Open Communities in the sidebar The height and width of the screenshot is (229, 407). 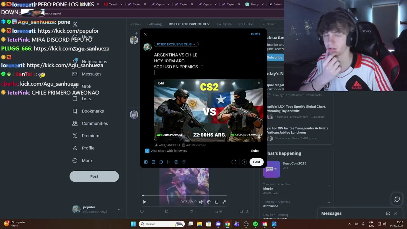click(x=90, y=123)
